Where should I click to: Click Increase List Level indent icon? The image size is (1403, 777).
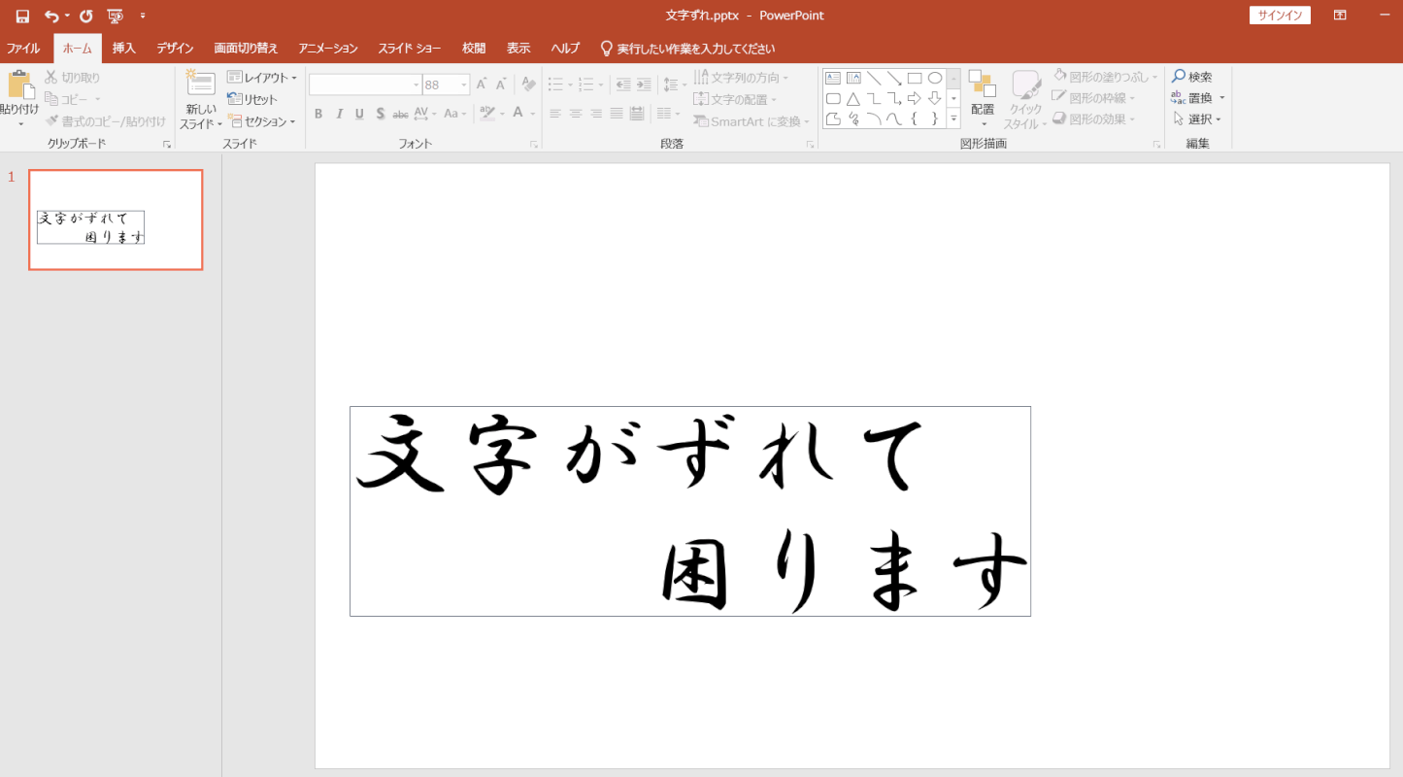(644, 84)
